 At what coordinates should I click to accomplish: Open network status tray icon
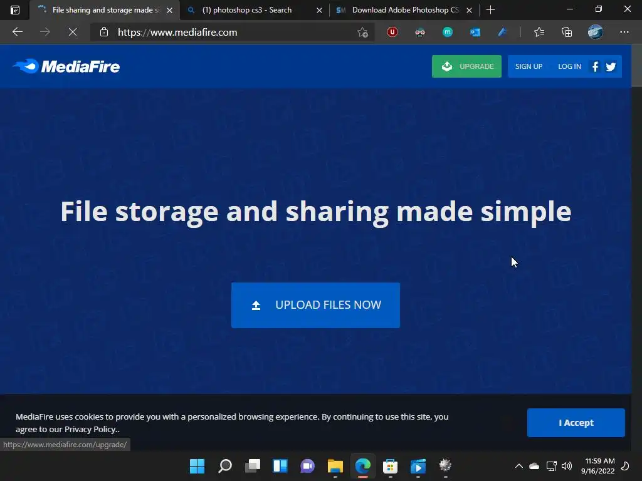tap(552, 466)
